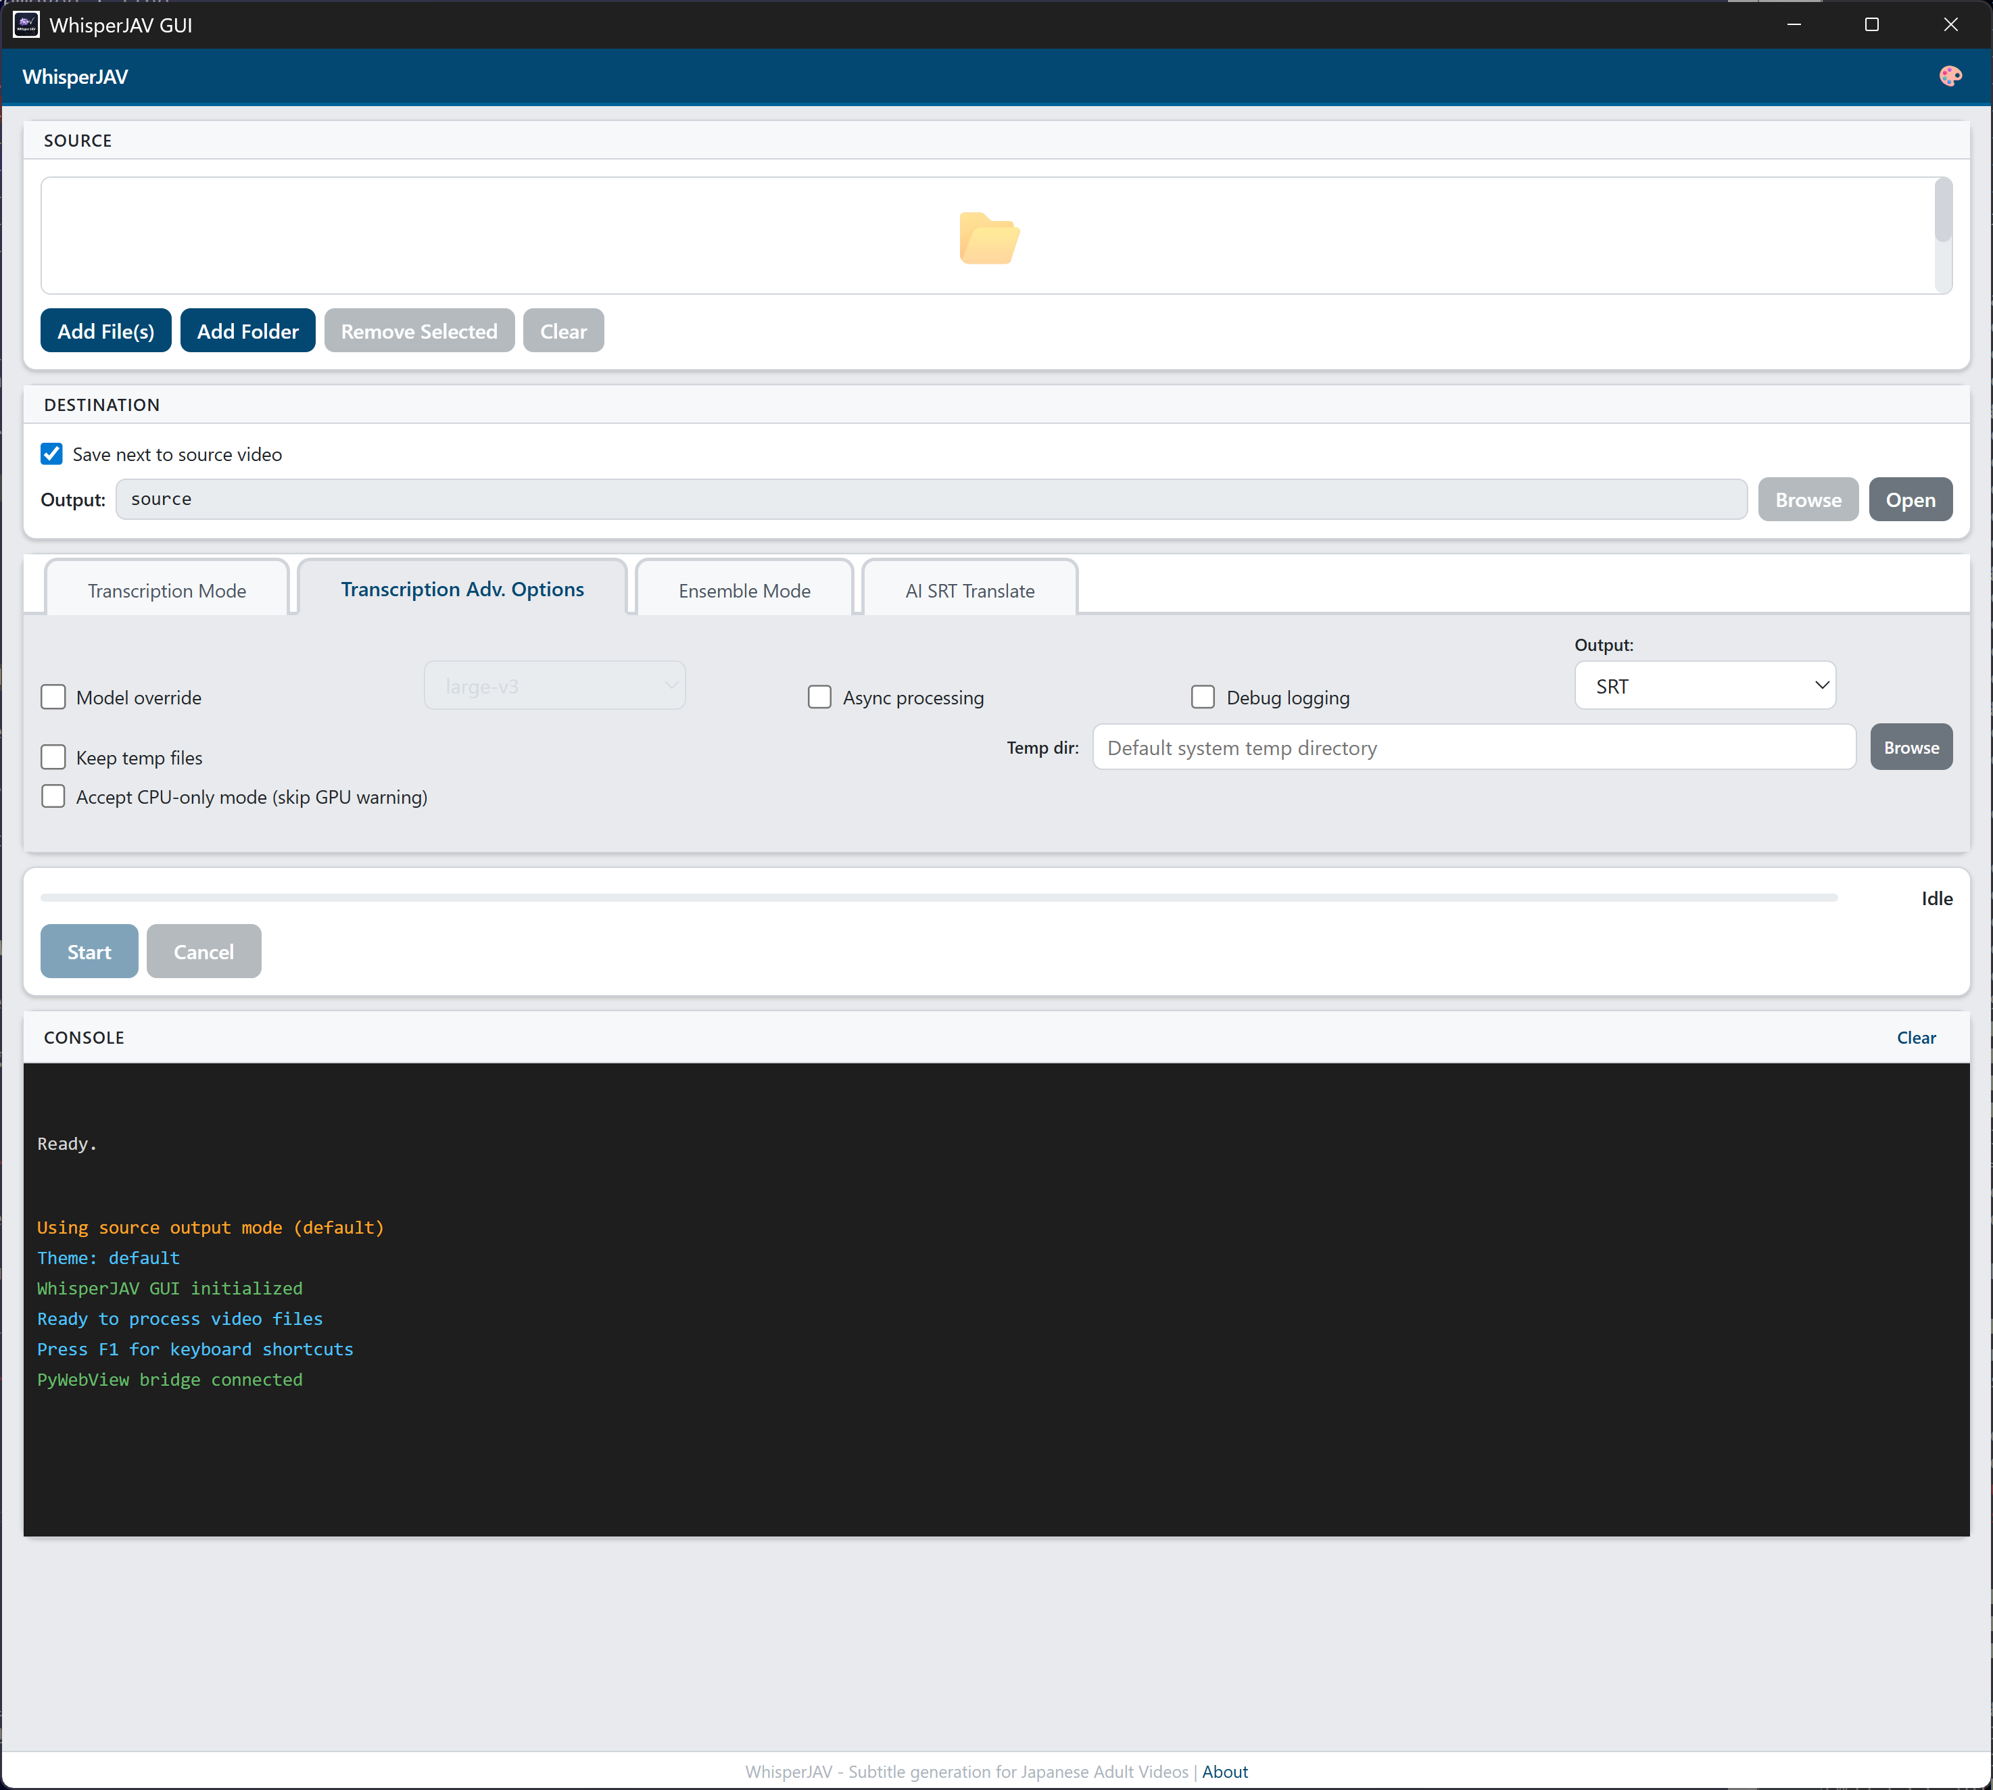Select the AI SRT Translate tab
Image resolution: width=1993 pixels, height=1790 pixels.
[969, 590]
